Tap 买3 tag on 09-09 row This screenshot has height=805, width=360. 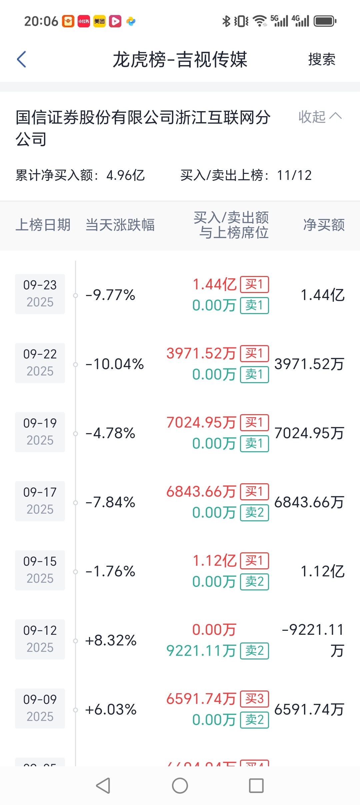click(x=255, y=699)
